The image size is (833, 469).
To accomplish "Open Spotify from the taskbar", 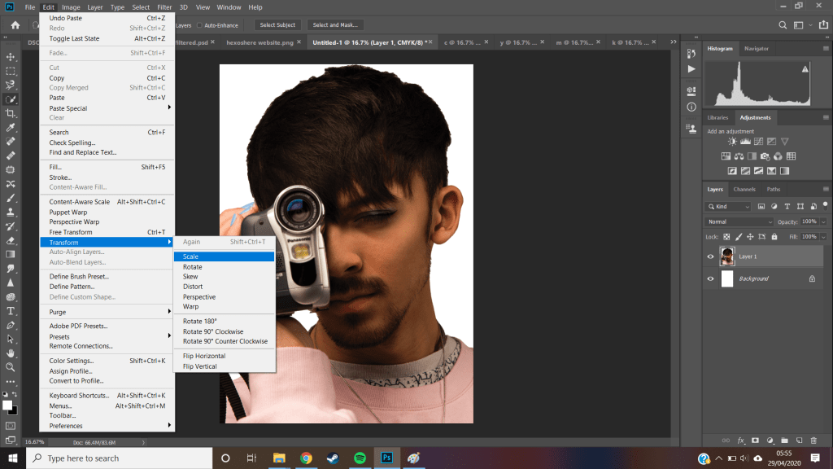I will [x=360, y=458].
